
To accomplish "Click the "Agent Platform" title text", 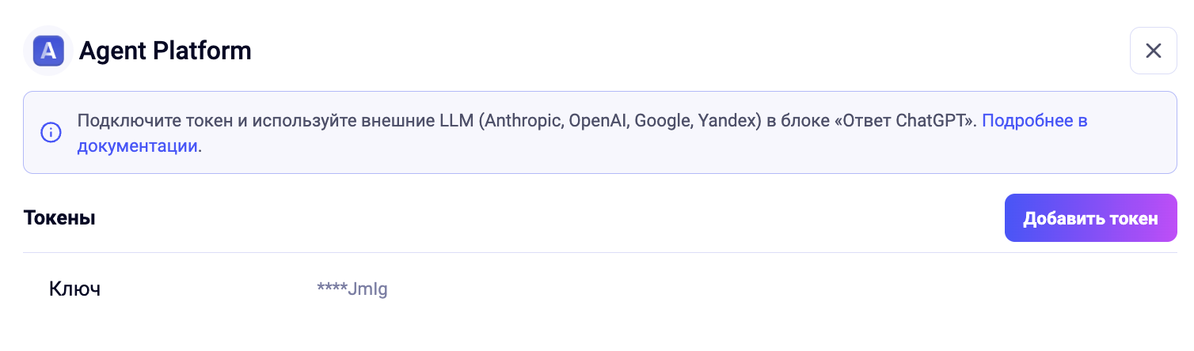I will [x=165, y=51].
